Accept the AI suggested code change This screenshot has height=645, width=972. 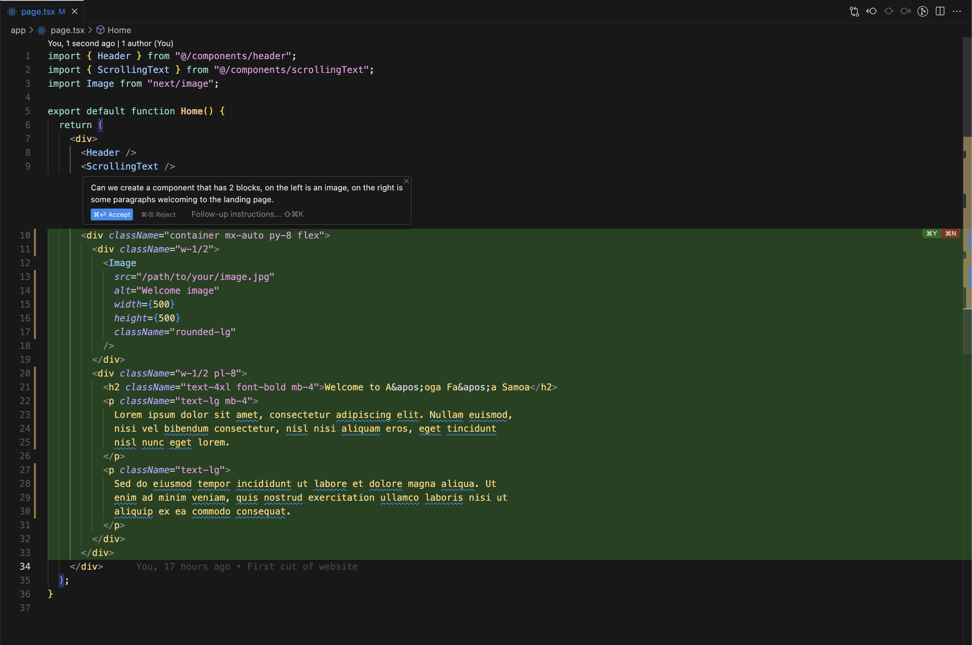click(x=112, y=214)
